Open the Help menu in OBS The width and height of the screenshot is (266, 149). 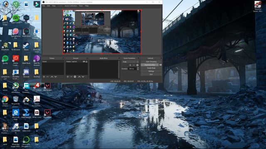click(x=87, y=6)
